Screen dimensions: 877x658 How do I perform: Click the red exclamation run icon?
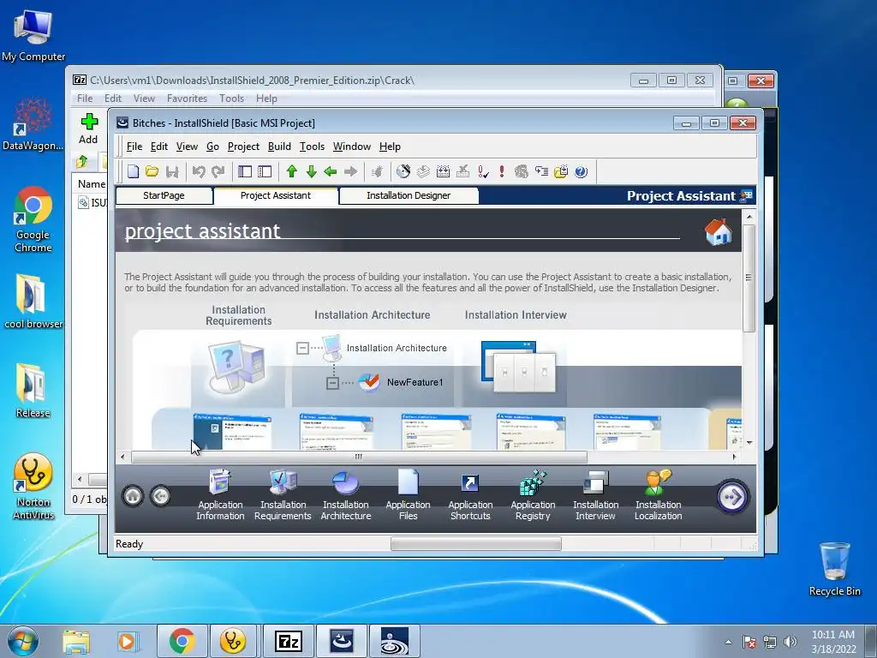click(x=502, y=171)
